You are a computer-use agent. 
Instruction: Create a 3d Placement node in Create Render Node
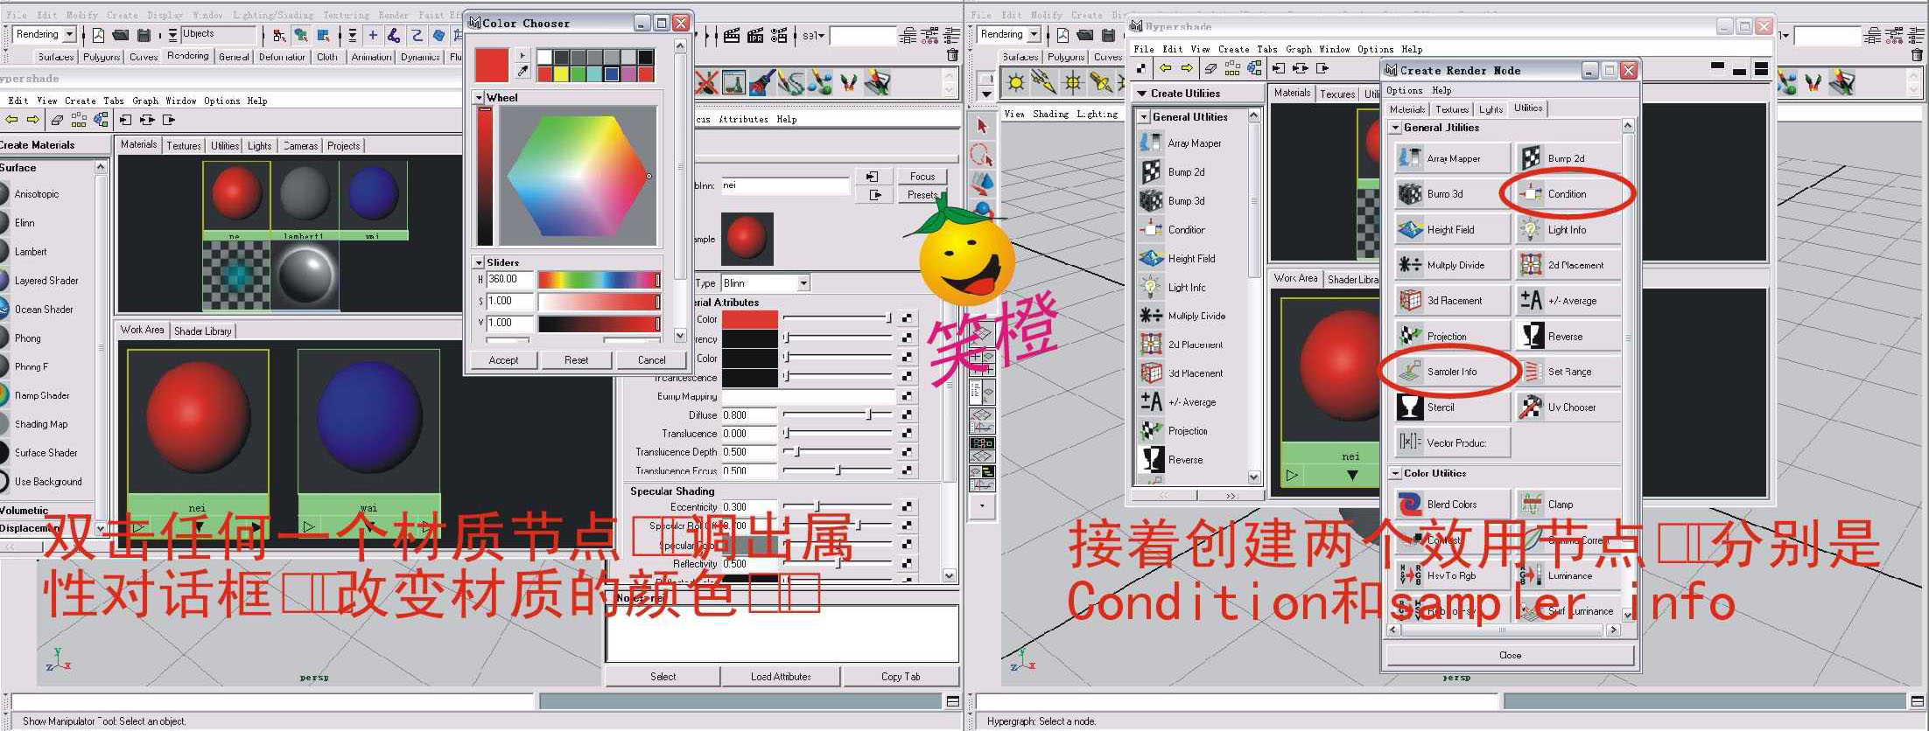(1452, 301)
